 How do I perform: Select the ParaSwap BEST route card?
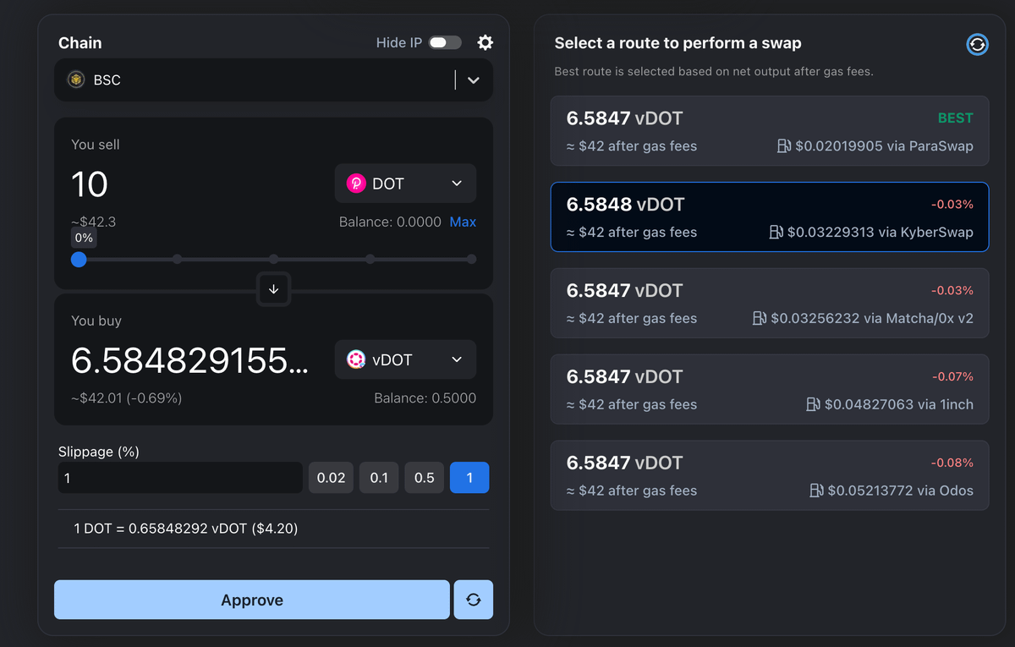(x=770, y=131)
